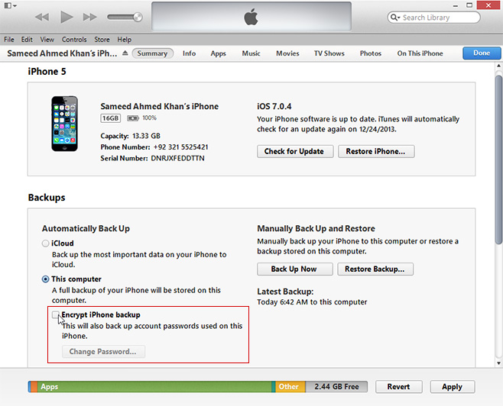503x406 pixels.
Task: Click the vertical scrollbar thumb
Action: point(498,159)
